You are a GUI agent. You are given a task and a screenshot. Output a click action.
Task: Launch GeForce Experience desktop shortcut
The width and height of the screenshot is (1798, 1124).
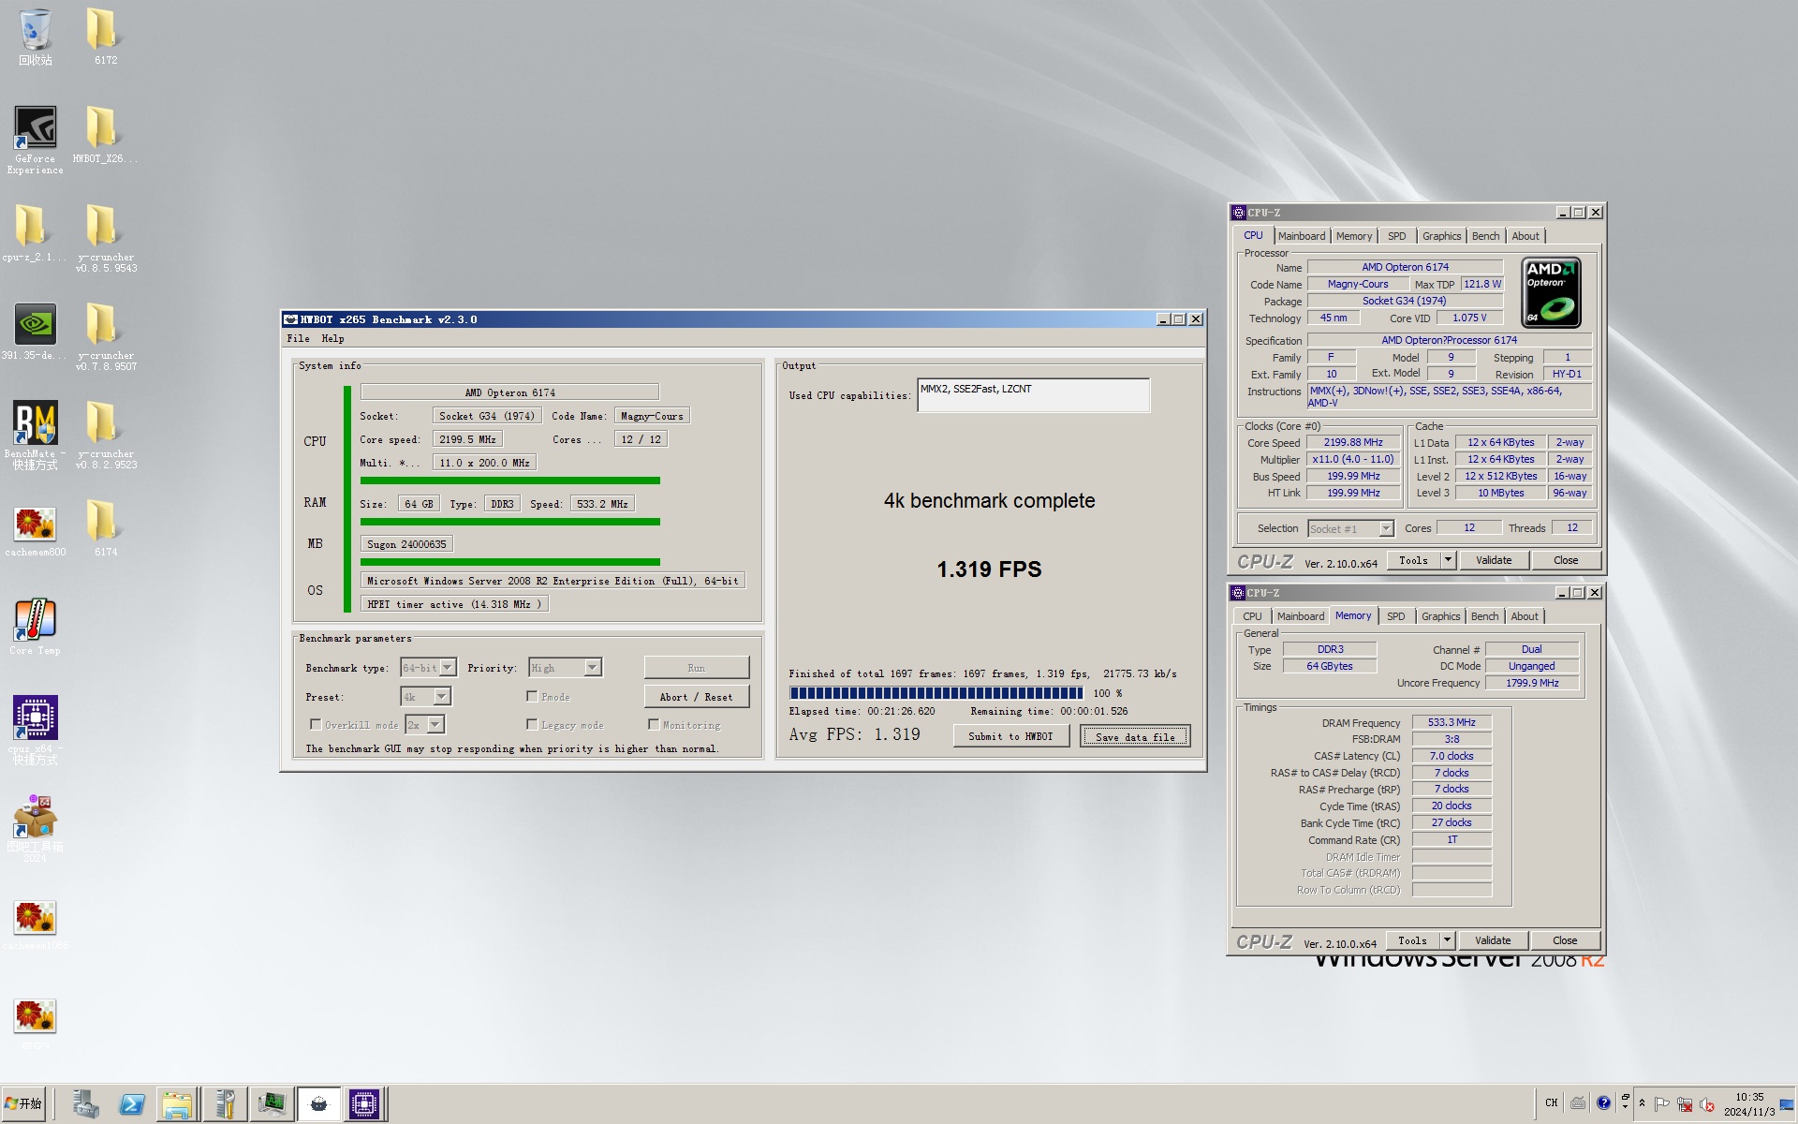pyautogui.click(x=36, y=140)
